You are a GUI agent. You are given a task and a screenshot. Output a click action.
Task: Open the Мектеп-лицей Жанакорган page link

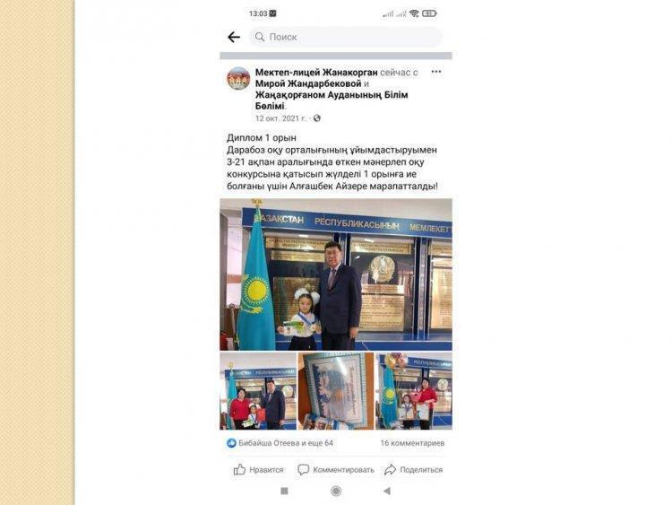tap(316, 72)
